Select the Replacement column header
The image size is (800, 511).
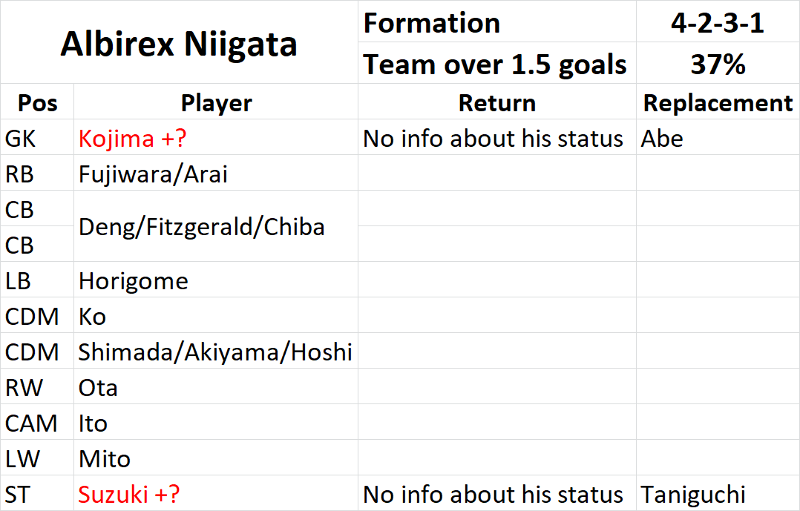click(x=718, y=102)
